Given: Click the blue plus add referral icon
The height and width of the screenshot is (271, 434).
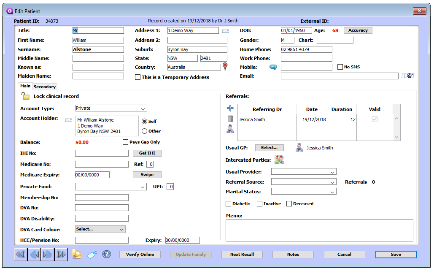Looking at the screenshot, I should click(230, 108).
